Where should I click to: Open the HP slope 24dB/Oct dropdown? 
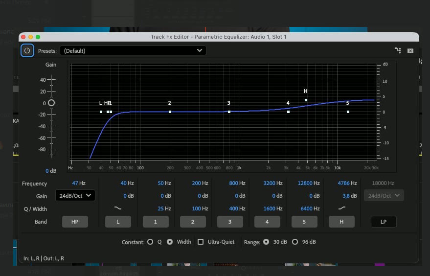click(x=75, y=196)
